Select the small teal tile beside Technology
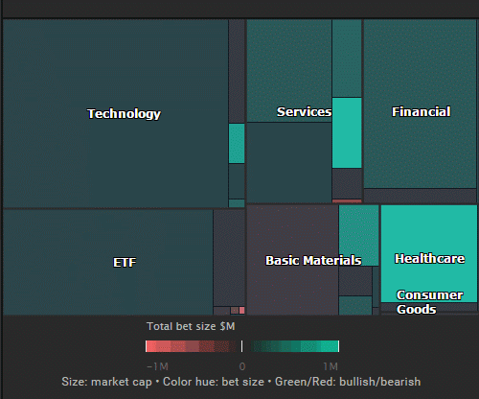This screenshot has width=479, height=399. click(237, 144)
